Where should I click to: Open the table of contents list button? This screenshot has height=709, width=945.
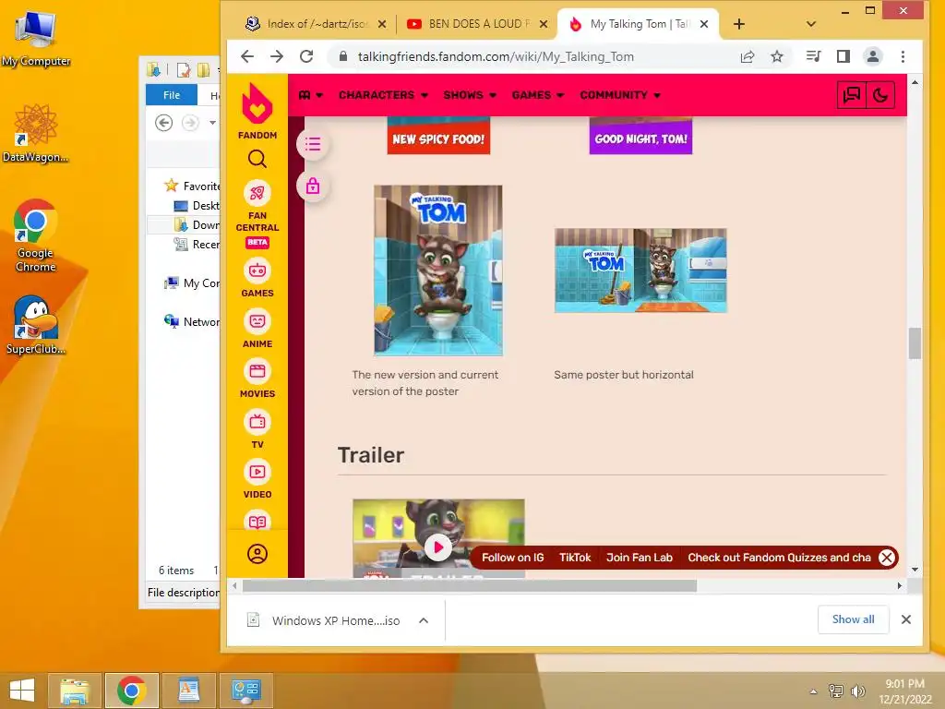(x=313, y=145)
